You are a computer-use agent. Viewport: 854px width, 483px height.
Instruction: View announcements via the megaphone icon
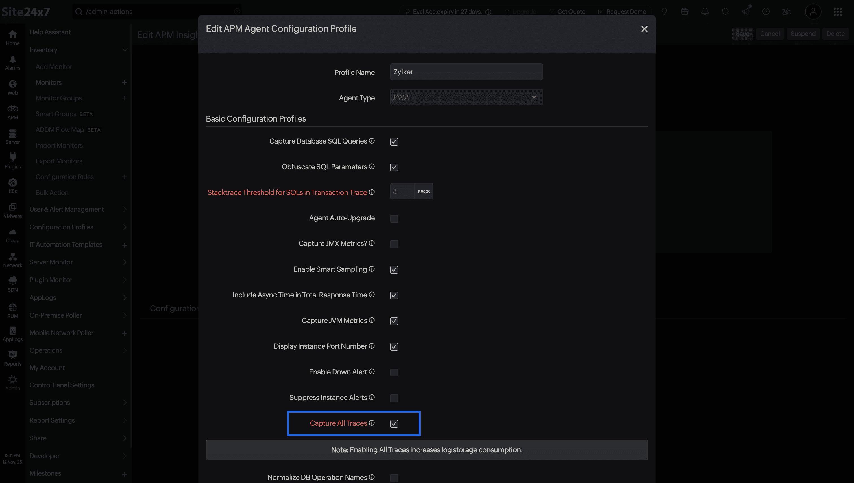746,12
